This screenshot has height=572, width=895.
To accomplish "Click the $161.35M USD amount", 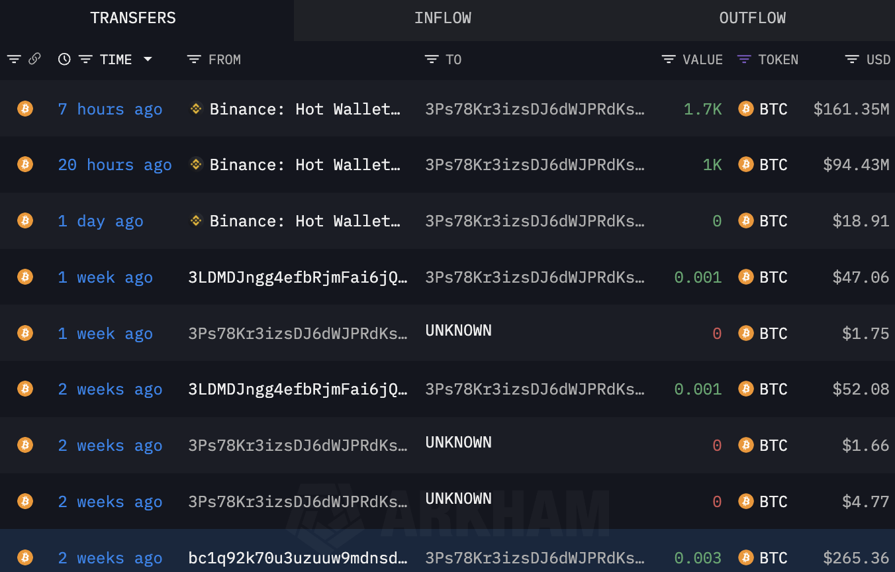I will click(x=851, y=109).
